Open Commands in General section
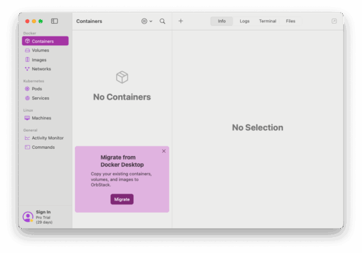The width and height of the screenshot is (362, 253). click(45, 147)
